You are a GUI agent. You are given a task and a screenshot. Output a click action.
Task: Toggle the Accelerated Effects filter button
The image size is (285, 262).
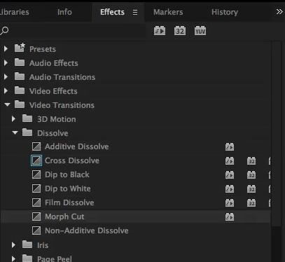(160, 31)
